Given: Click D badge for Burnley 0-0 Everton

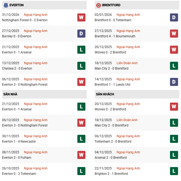Looking at the screenshot, I should [x=81, y=34].
